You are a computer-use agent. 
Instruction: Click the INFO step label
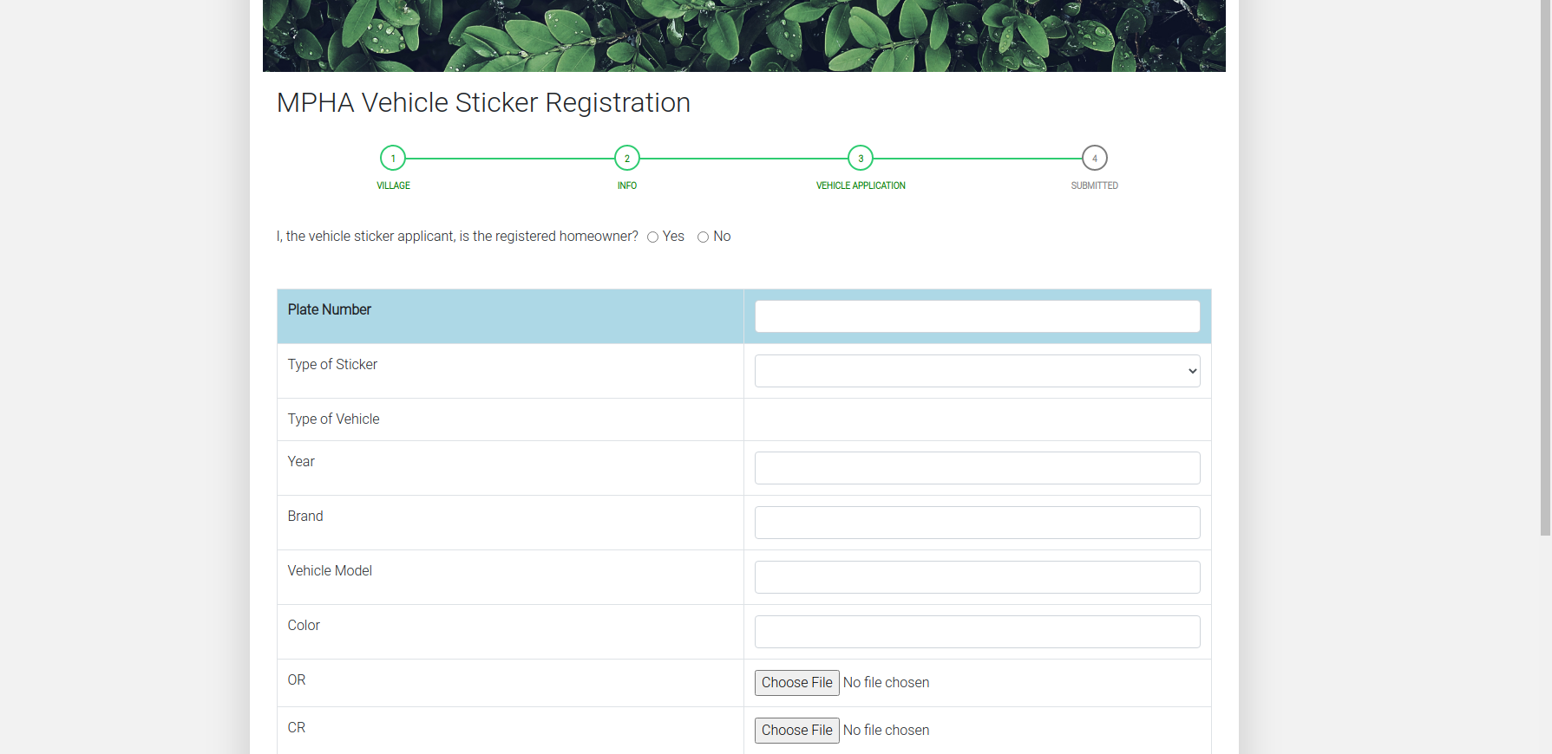pyautogui.click(x=627, y=185)
